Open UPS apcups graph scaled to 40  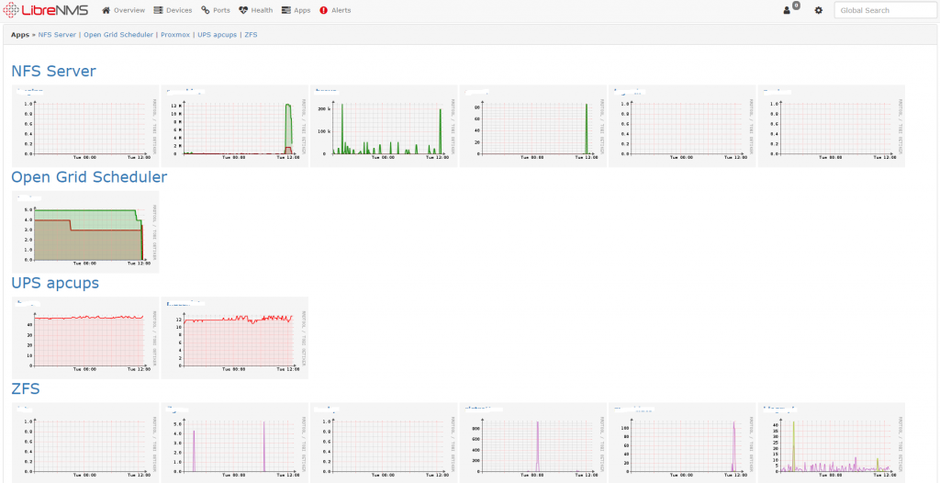click(85, 338)
